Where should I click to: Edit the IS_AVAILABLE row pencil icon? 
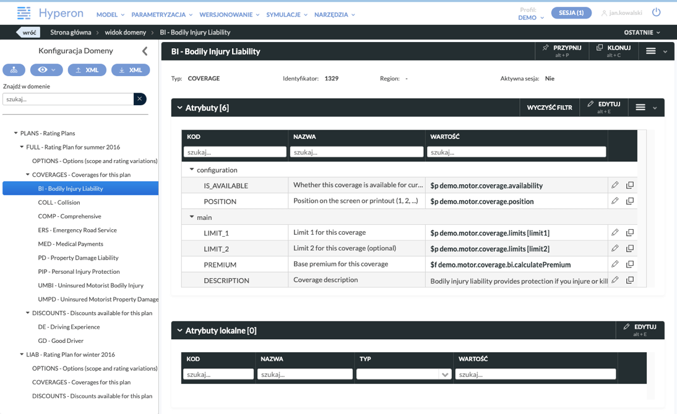click(x=615, y=185)
